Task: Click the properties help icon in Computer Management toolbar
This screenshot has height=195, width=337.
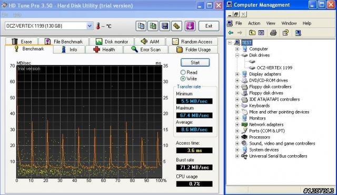Action: click(285, 32)
